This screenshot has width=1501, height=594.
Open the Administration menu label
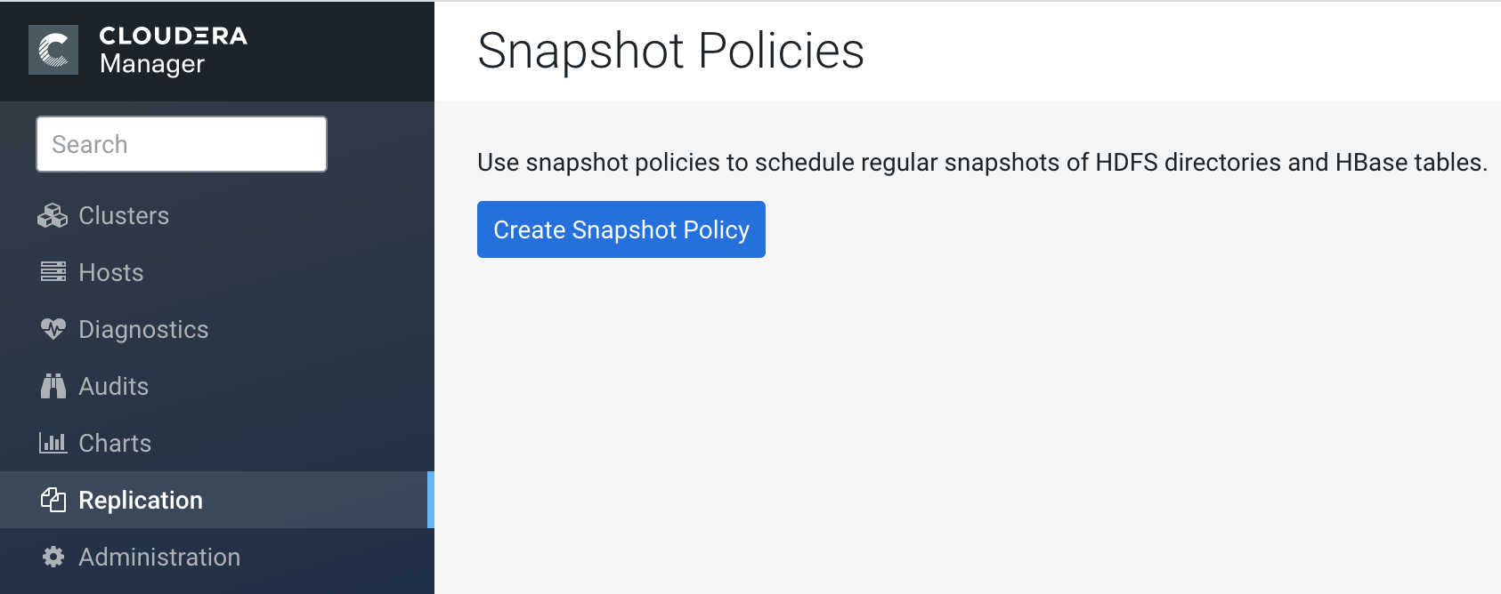tap(159, 557)
